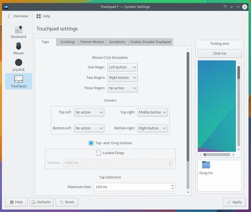Go back to Overview
This screenshot has height=212, width=251.
18,16
